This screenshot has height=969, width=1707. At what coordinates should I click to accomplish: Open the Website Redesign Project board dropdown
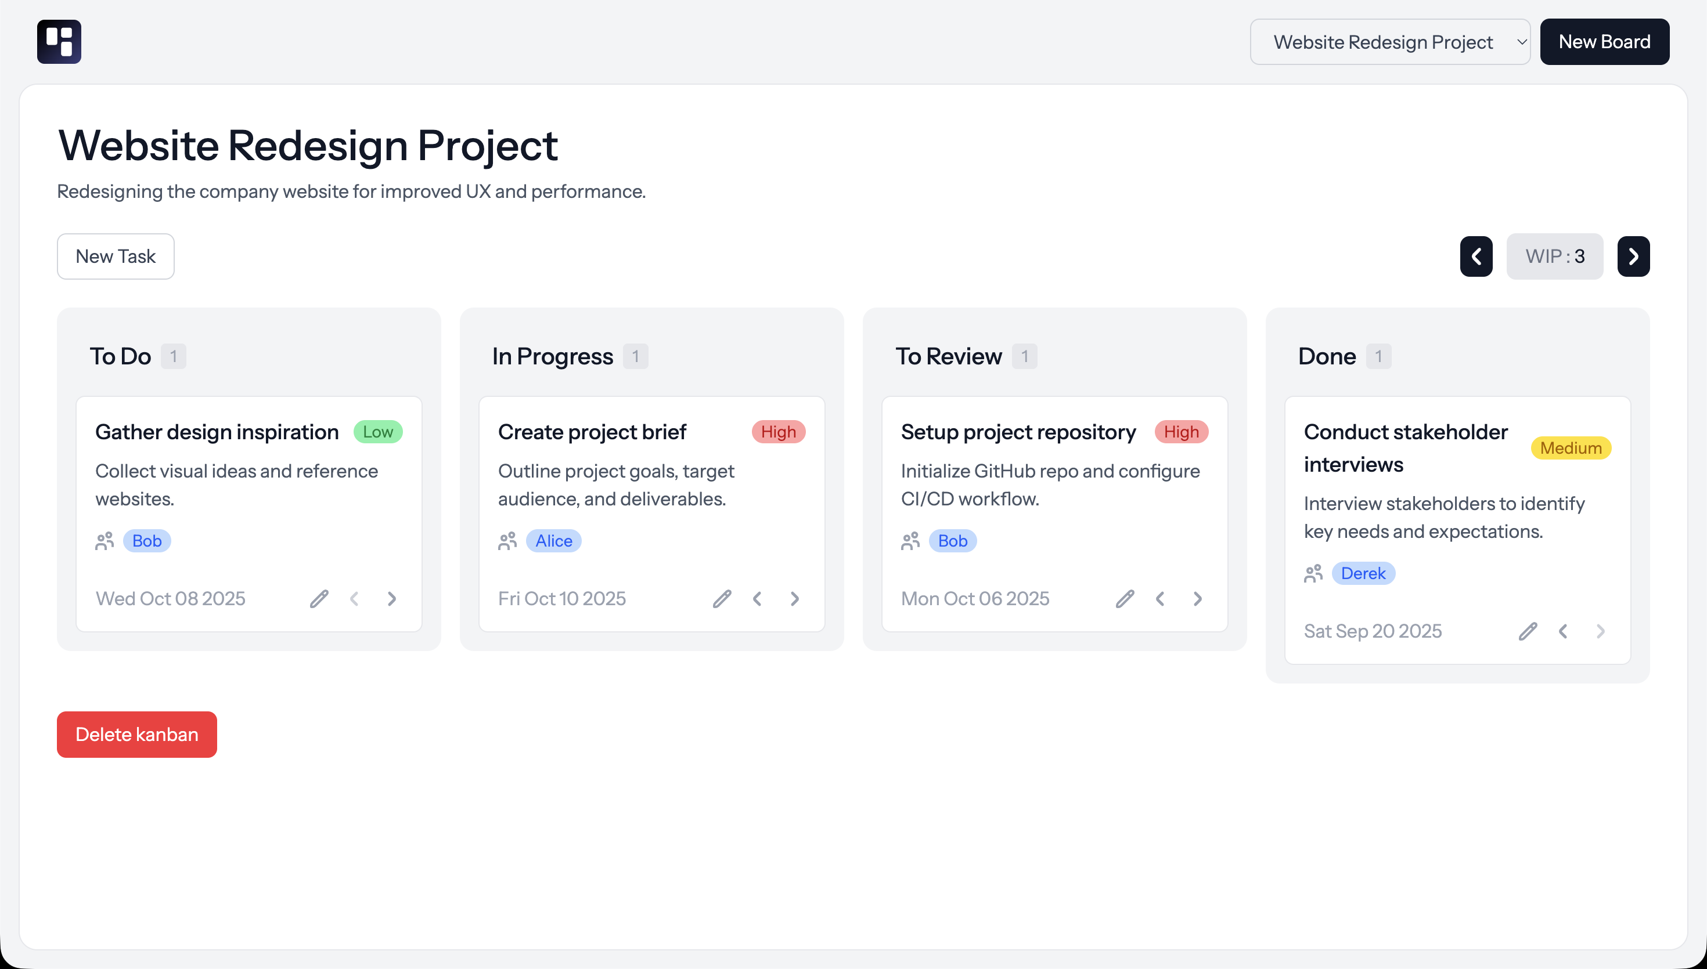(x=1389, y=42)
